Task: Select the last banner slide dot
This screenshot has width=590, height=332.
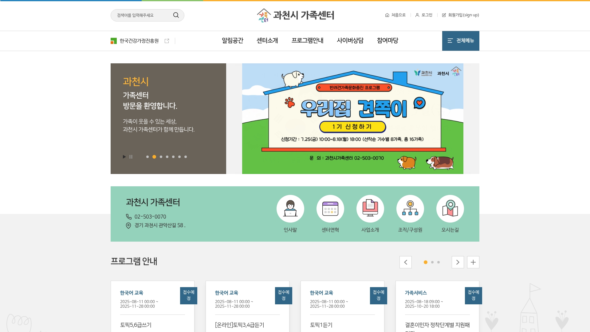Action: coord(186,157)
